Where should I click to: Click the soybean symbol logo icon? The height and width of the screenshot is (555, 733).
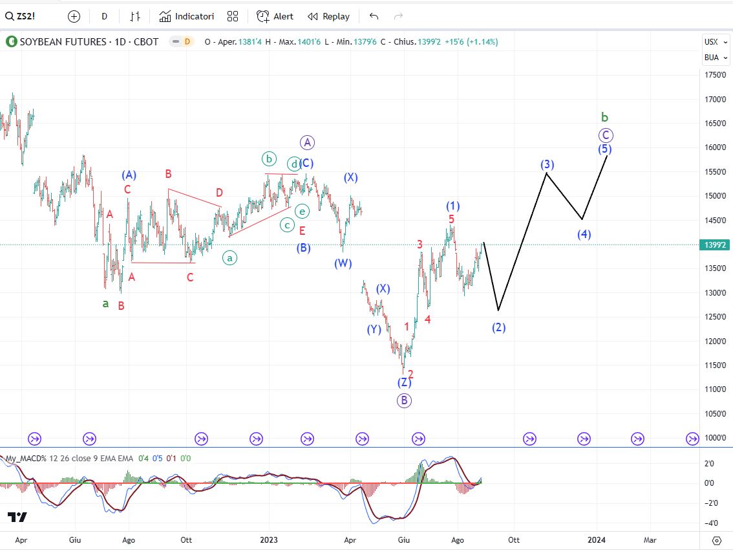point(11,42)
